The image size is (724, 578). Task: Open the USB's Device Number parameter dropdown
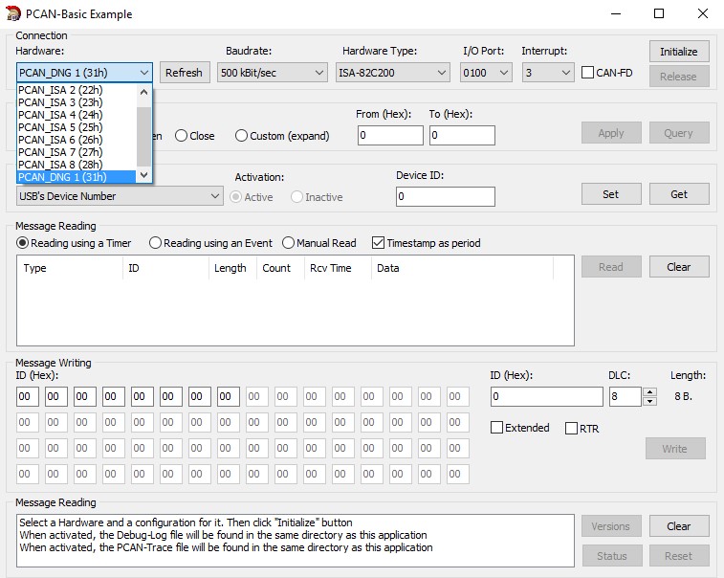pyautogui.click(x=120, y=196)
